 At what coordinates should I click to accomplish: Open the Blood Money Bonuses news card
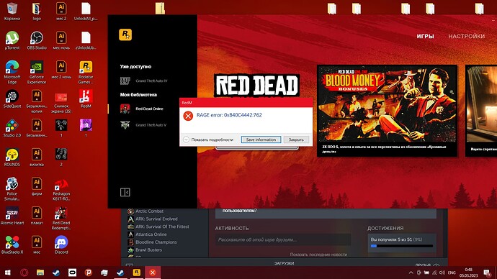point(387,111)
